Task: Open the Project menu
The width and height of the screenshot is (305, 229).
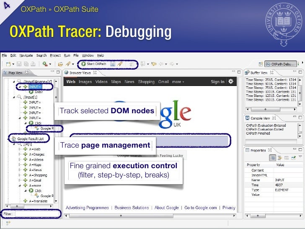Action: tap(55, 55)
